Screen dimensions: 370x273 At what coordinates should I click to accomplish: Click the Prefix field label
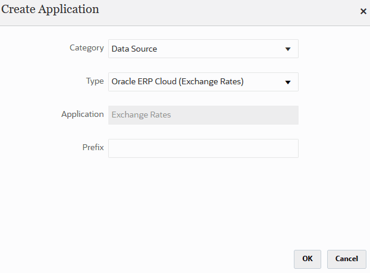[93, 147]
